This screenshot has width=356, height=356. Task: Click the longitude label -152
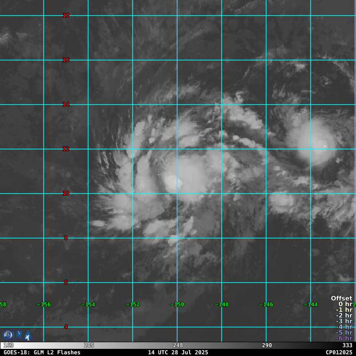[x=132, y=305]
